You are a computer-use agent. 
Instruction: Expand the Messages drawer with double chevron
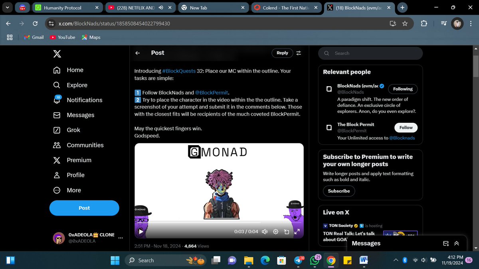457,243
